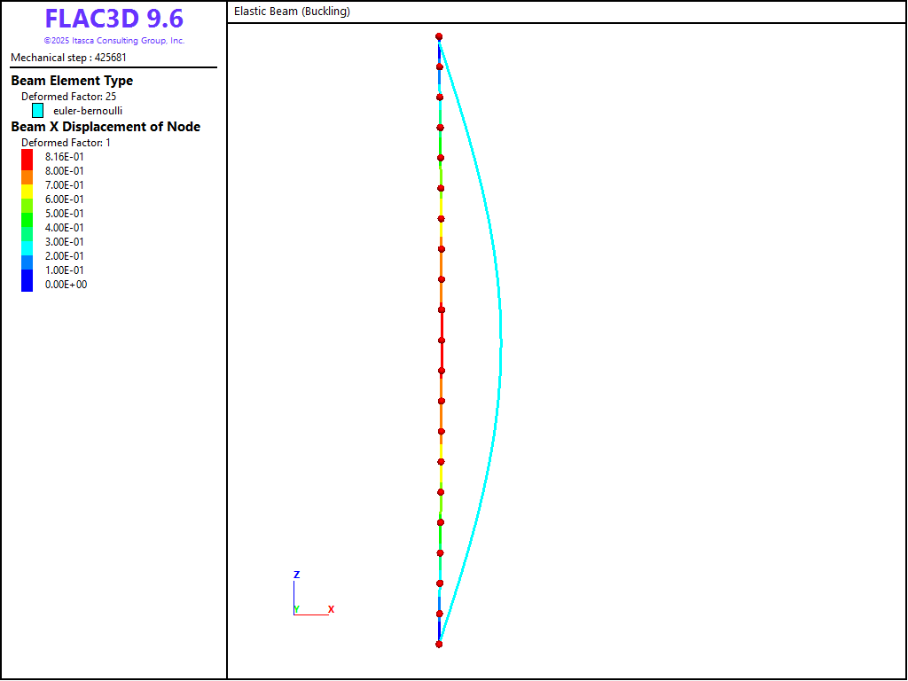Click the Beam Element Type legend heading
Screen dimensions: 908x681
tap(72, 81)
